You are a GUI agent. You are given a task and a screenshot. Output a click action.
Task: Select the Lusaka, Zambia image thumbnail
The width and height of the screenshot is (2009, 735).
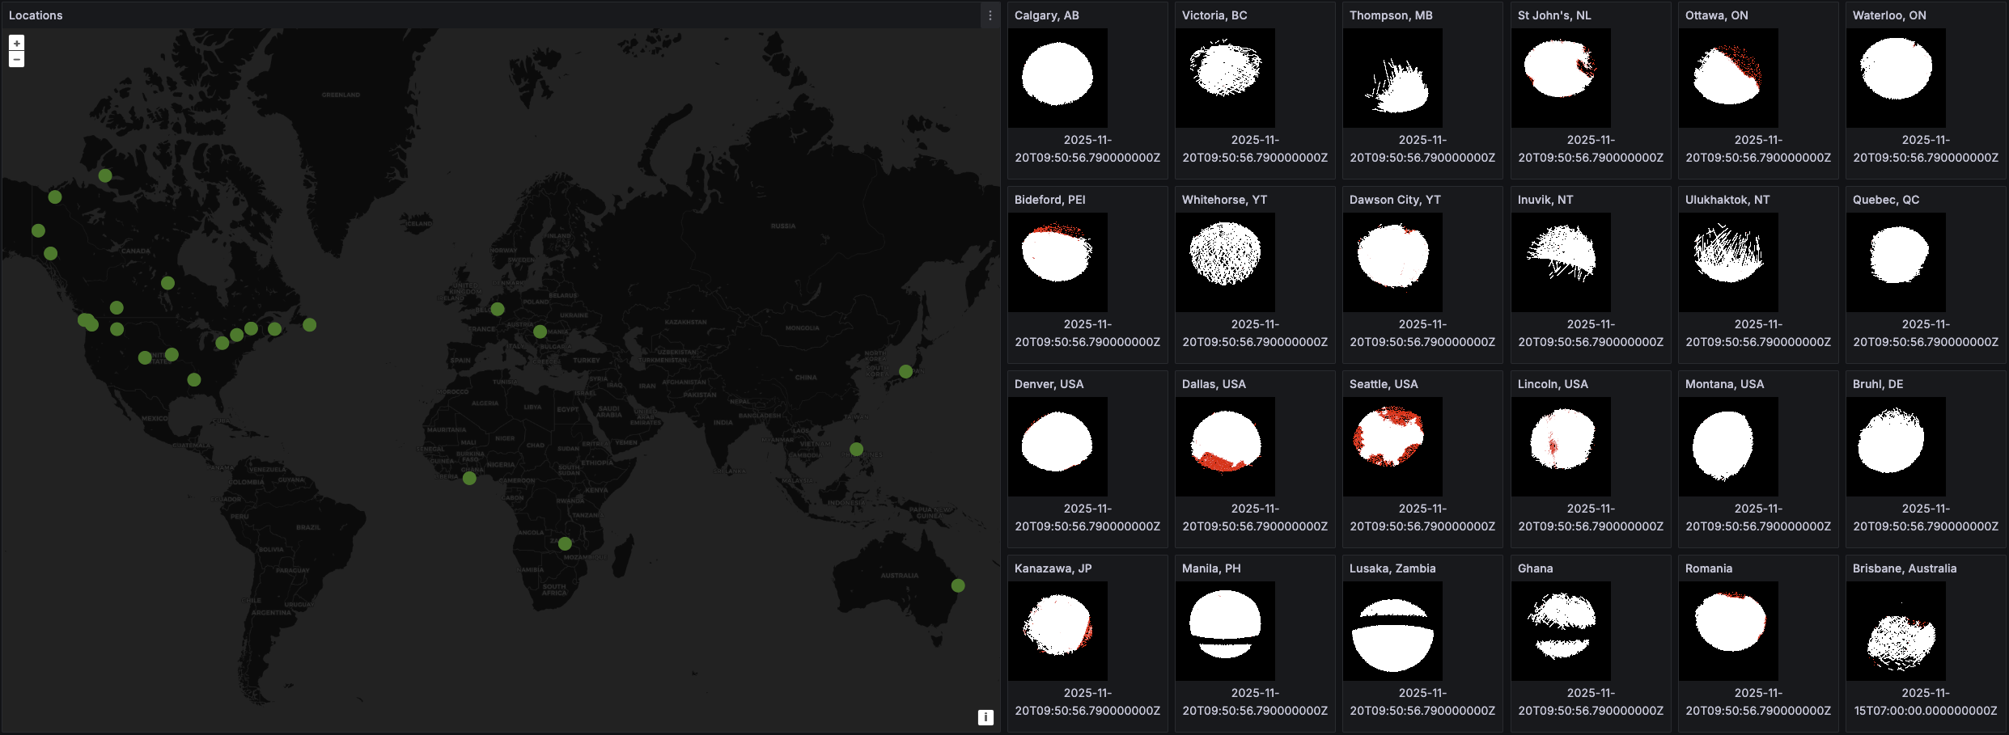(x=1392, y=631)
